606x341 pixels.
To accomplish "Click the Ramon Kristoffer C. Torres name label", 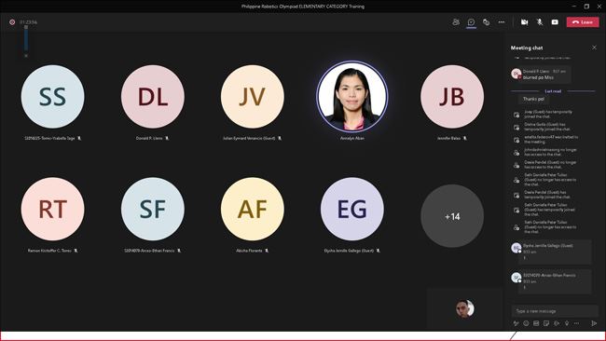I will click(x=49, y=251).
